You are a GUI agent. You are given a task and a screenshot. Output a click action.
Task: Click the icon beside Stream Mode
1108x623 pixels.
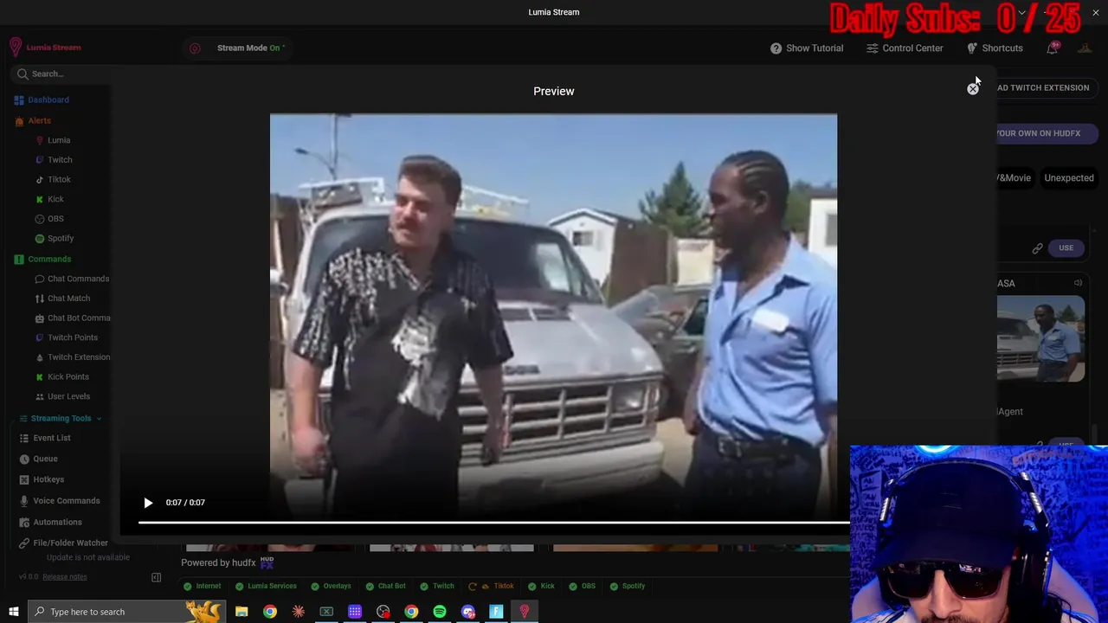tap(195, 48)
